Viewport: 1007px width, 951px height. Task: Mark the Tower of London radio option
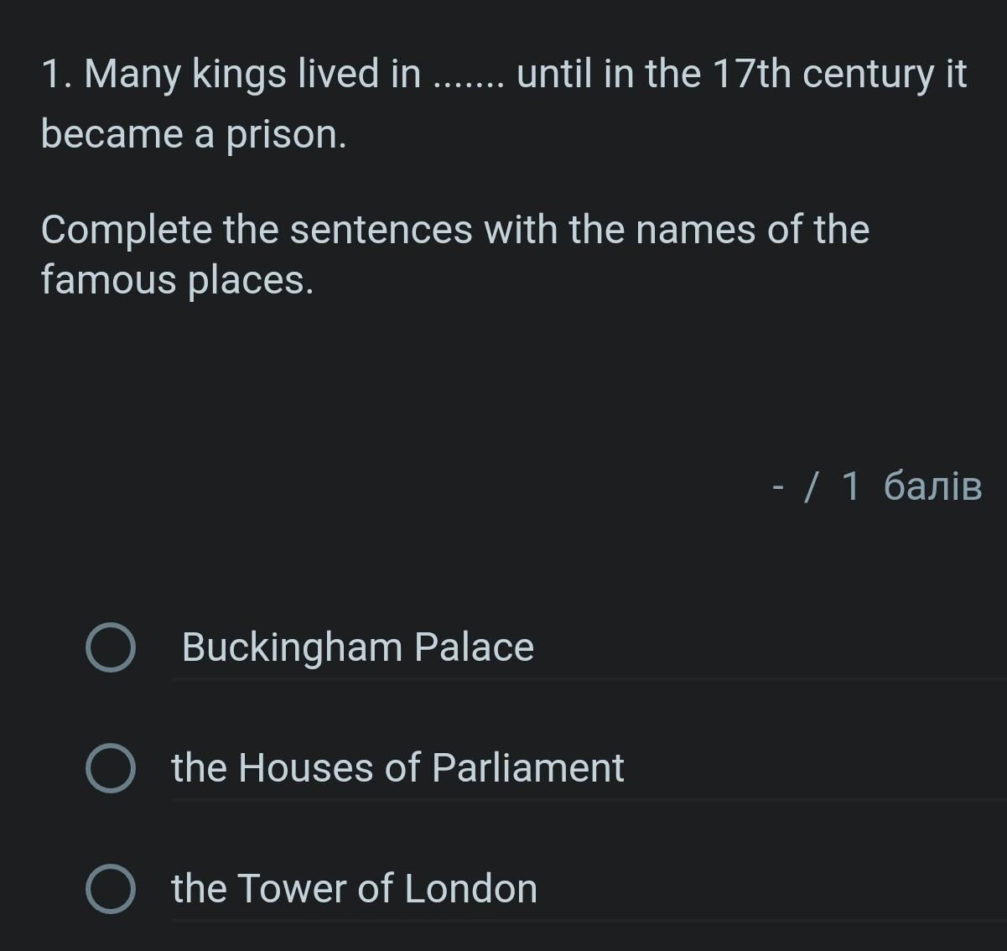(111, 889)
